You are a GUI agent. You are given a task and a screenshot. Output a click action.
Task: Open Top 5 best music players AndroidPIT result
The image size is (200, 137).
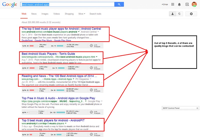tap(53, 120)
